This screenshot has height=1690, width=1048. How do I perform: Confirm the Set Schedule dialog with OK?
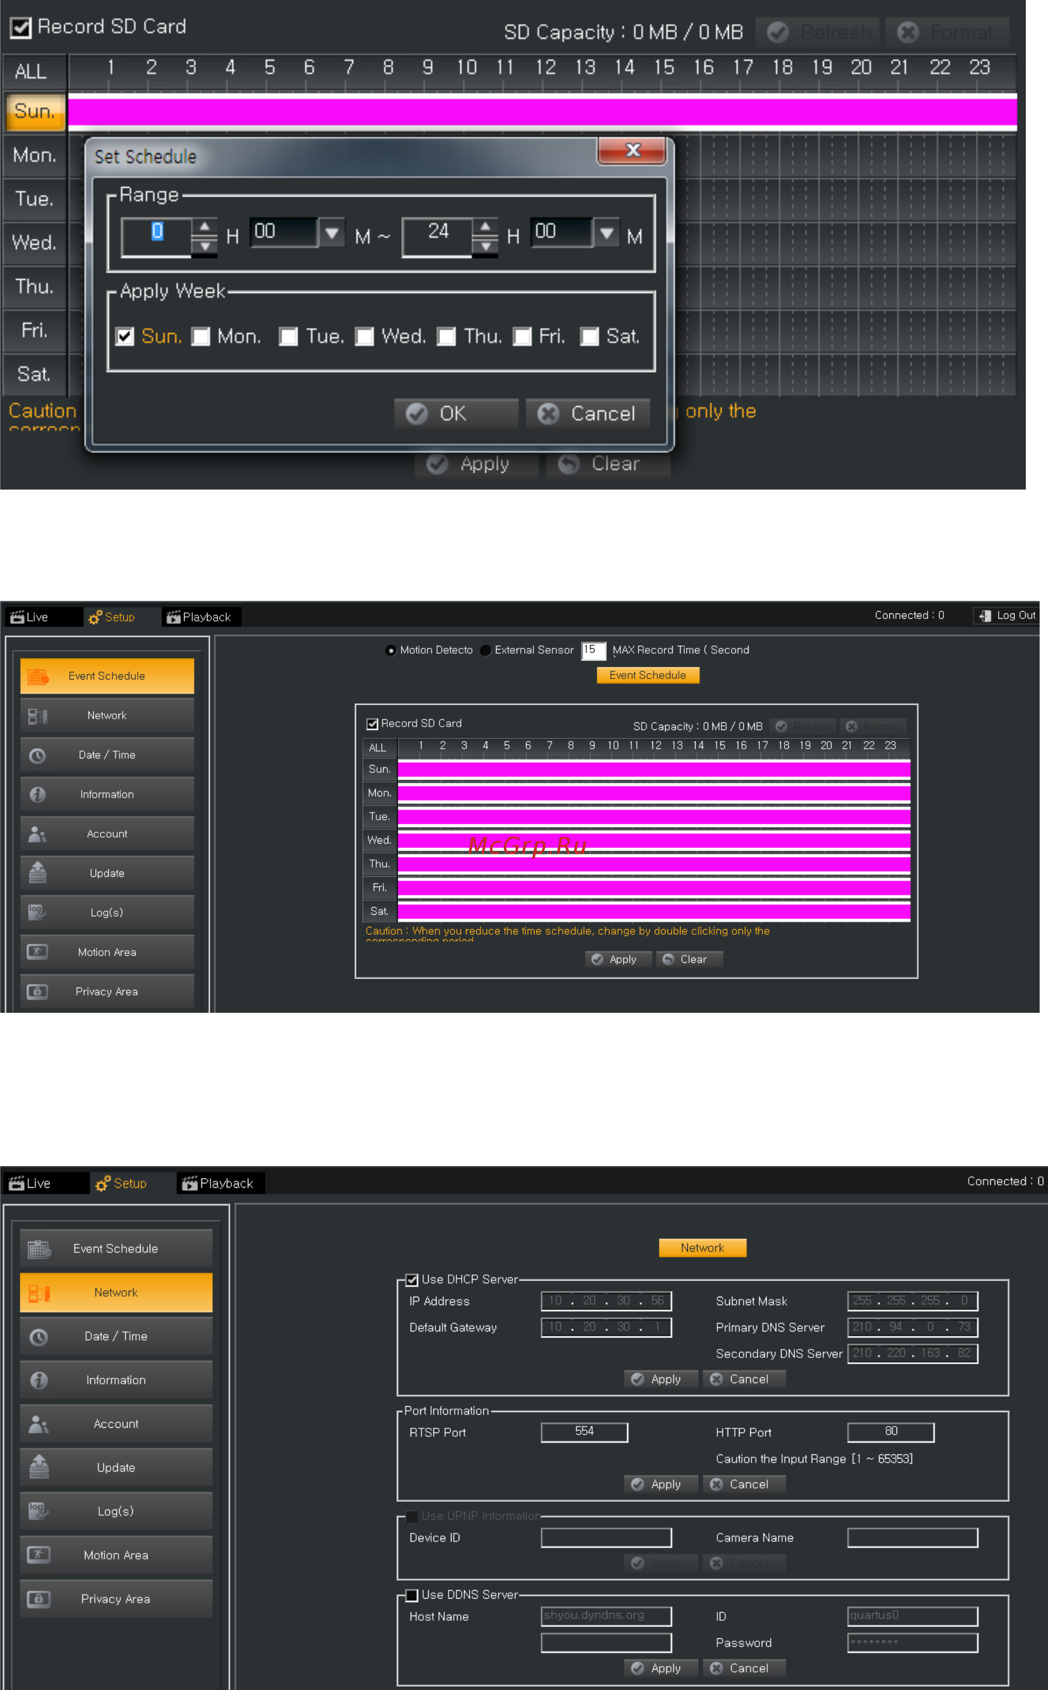(x=456, y=413)
